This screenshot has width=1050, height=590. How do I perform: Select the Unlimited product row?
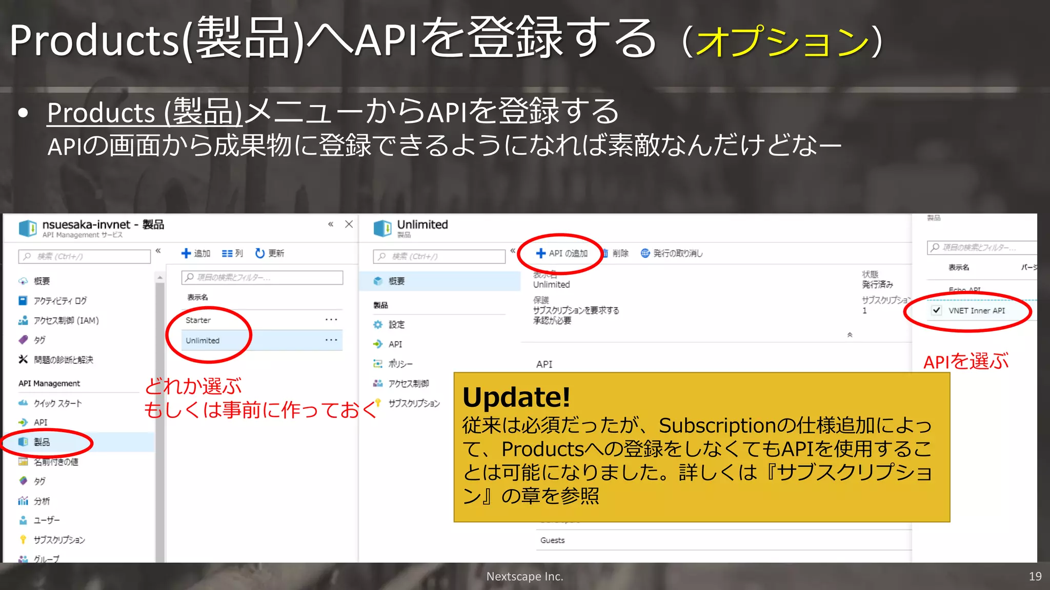[x=261, y=341]
